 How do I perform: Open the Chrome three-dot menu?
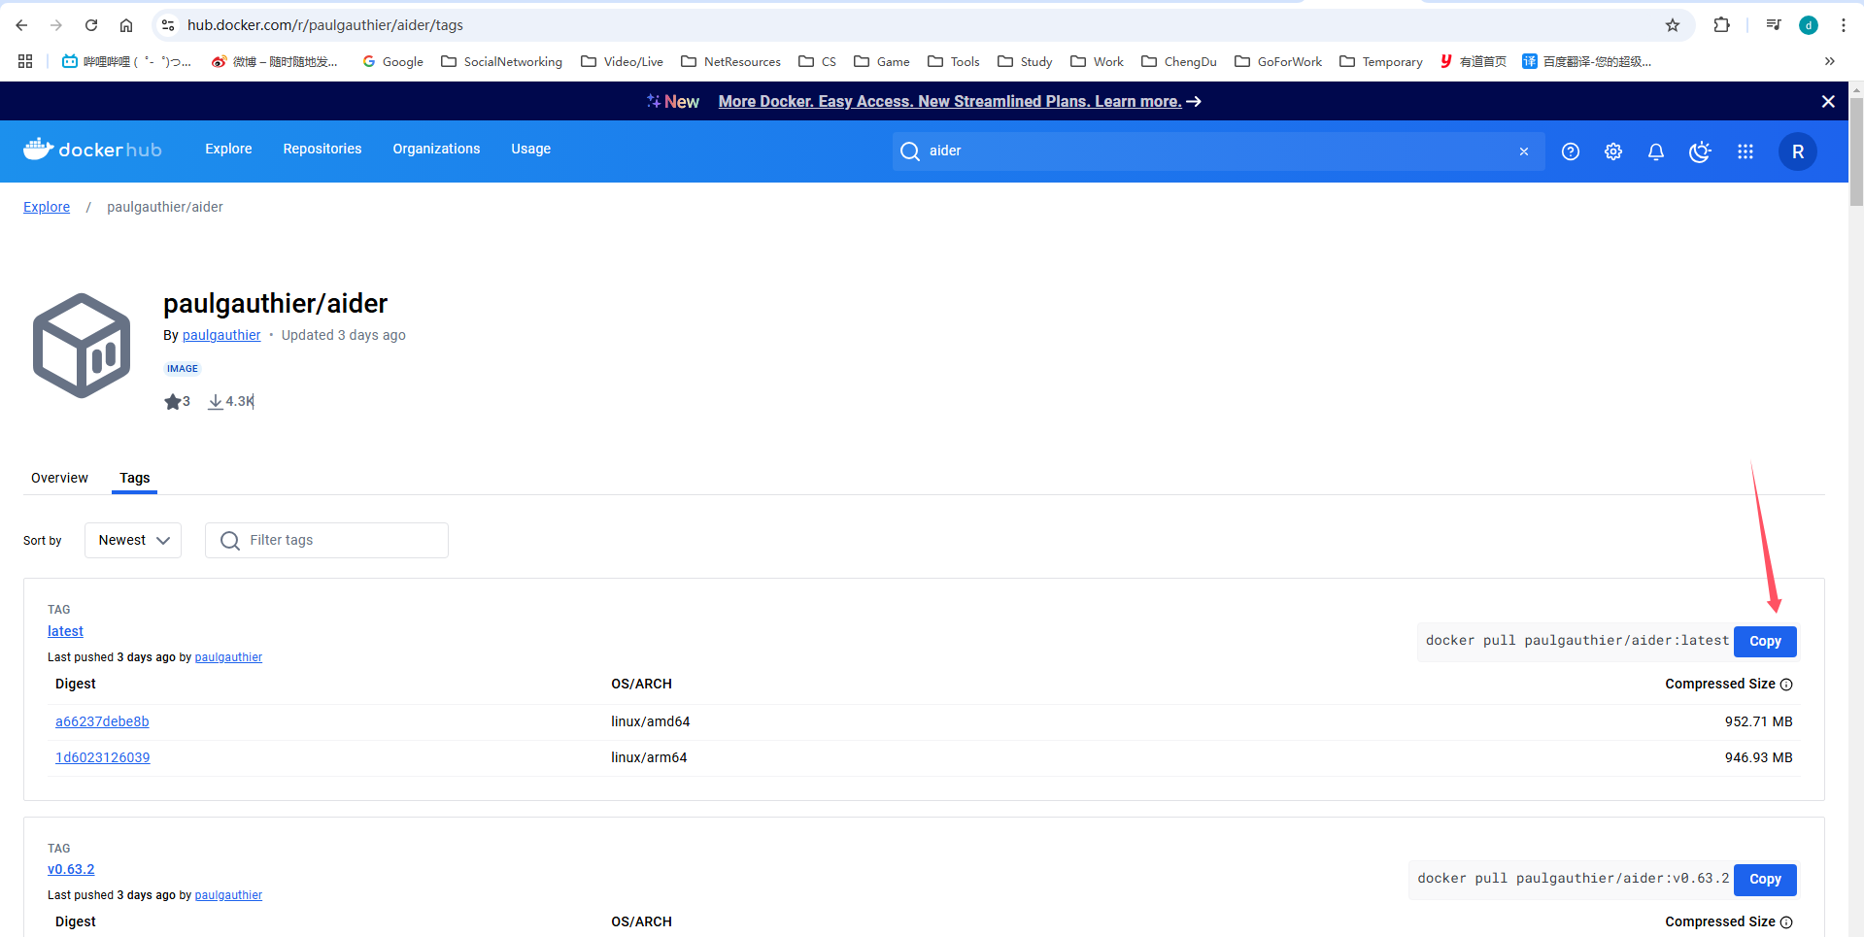coord(1844,25)
